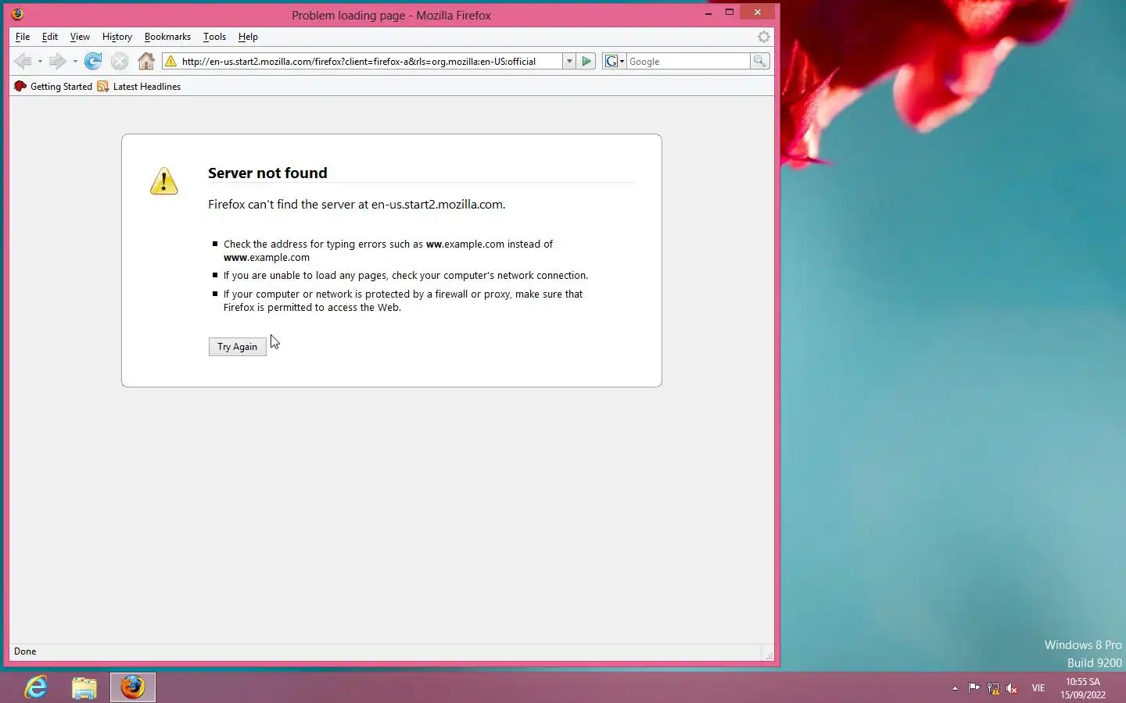Click the warning icon in address bar
Viewport: 1126px width, 703px height.
coord(170,61)
